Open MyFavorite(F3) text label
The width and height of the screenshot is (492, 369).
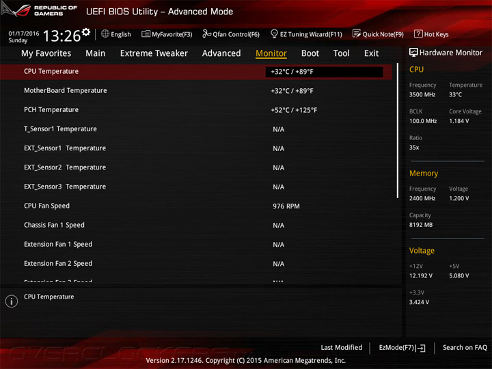[x=172, y=34]
